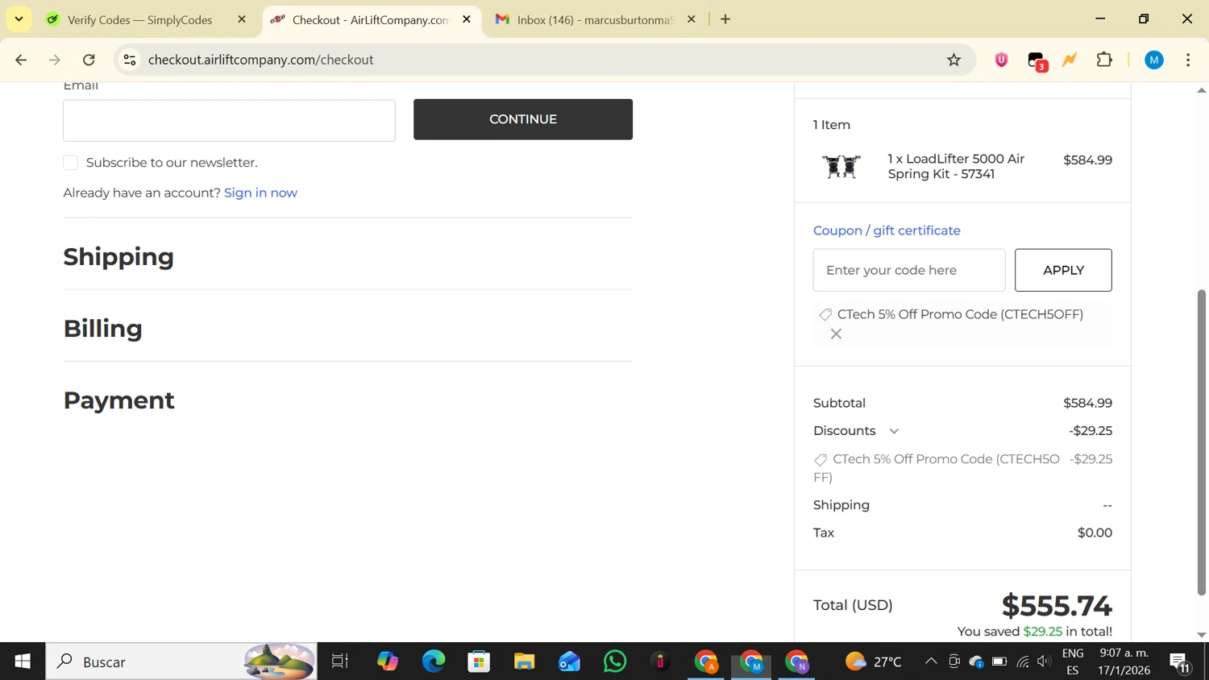The width and height of the screenshot is (1209, 680).
Task: Click the CONTINUE button
Action: [523, 119]
